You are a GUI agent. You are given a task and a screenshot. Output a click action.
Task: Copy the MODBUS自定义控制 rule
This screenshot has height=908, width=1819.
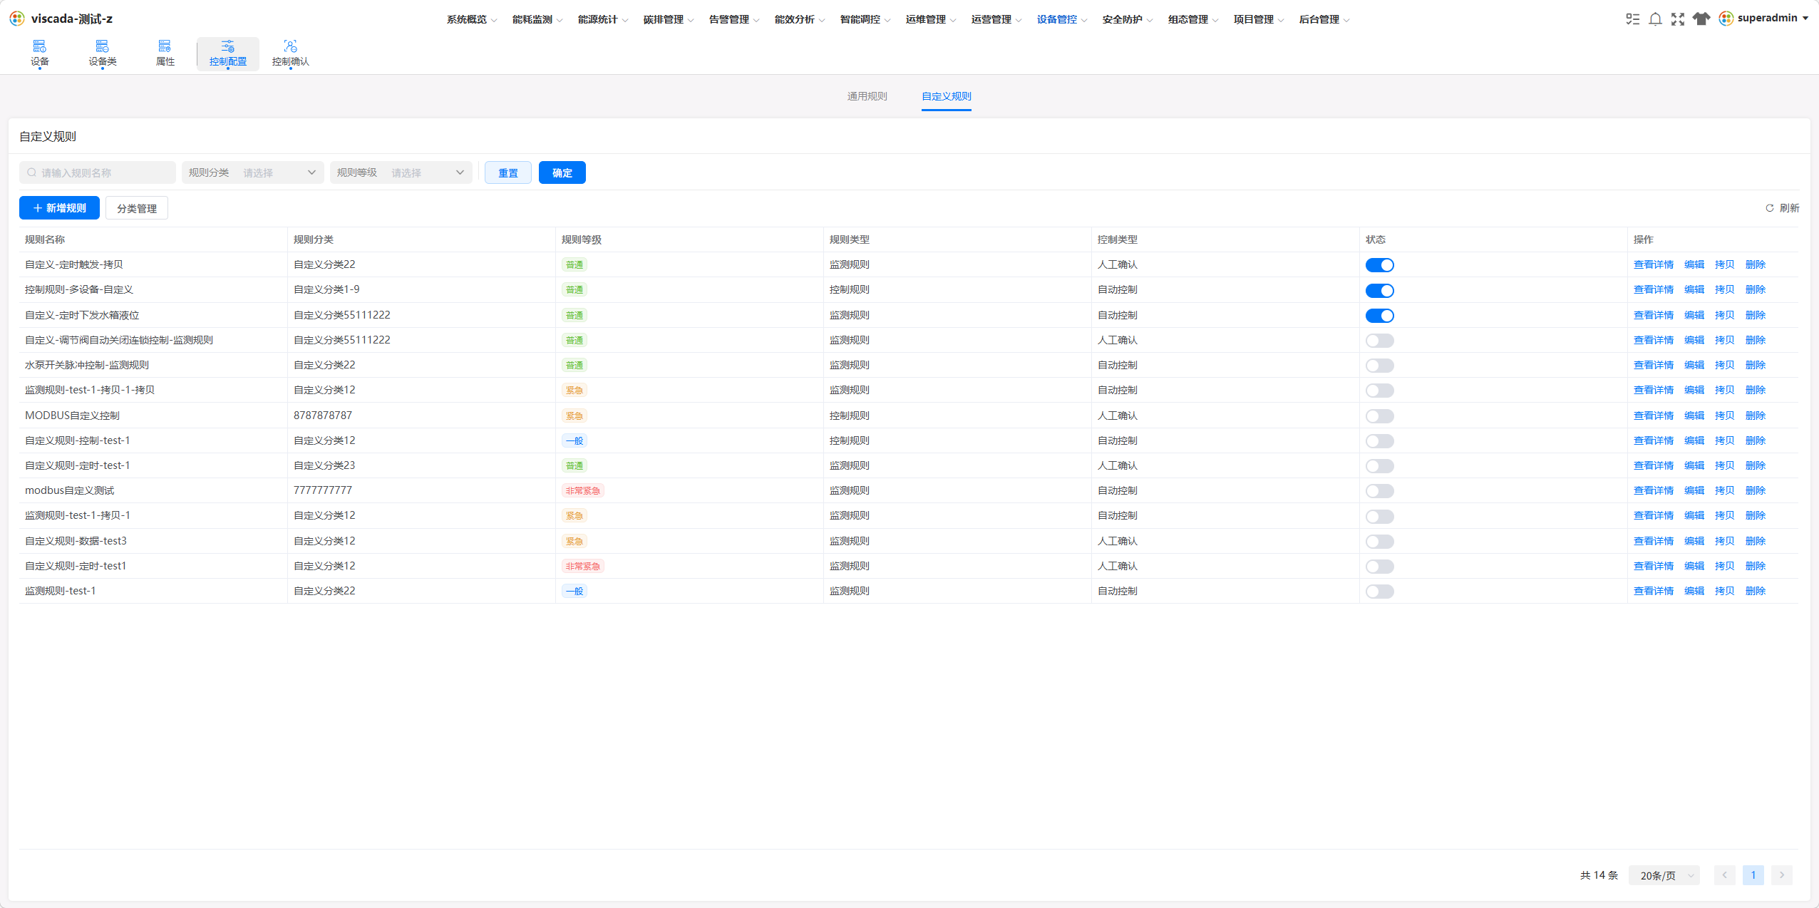(1725, 416)
